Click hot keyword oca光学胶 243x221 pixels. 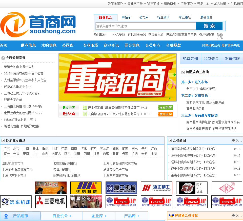click(x=118, y=34)
